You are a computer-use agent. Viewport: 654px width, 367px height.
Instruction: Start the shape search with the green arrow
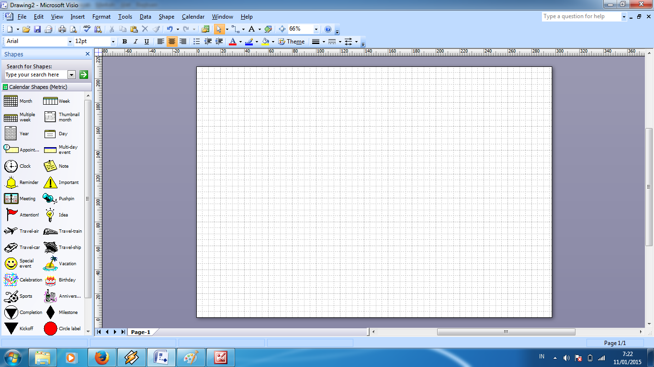click(x=83, y=75)
